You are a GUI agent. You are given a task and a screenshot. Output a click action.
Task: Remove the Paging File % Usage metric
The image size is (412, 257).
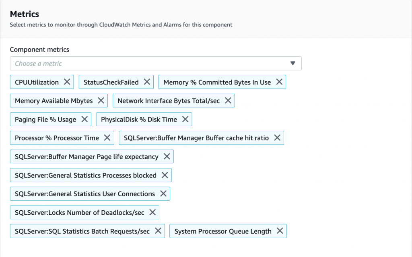[x=84, y=119]
